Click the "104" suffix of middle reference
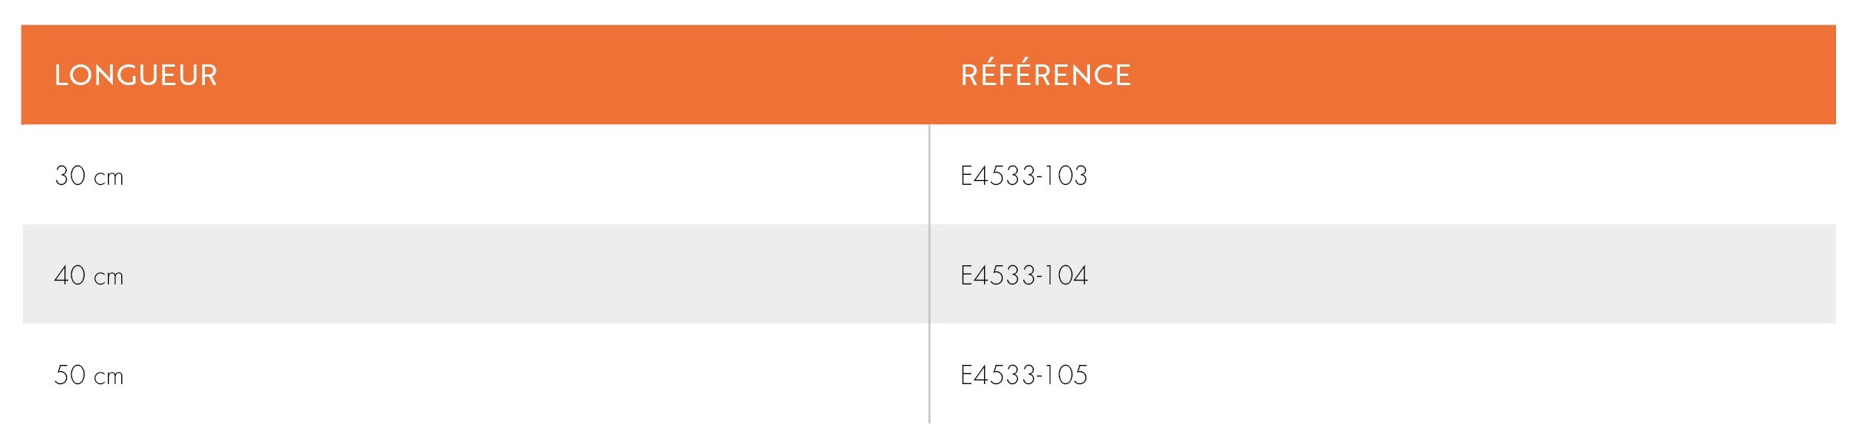 coord(1067,275)
